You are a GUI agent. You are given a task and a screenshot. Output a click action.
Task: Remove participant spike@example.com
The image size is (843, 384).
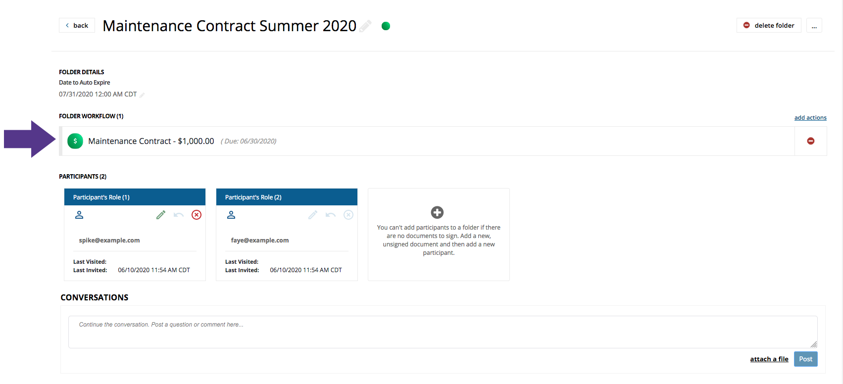[x=197, y=215]
